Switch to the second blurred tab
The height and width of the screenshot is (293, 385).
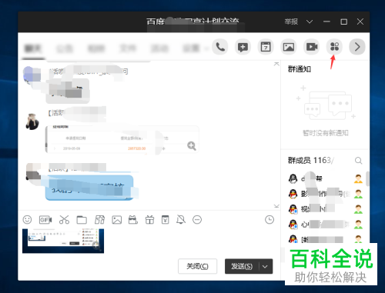coord(65,48)
